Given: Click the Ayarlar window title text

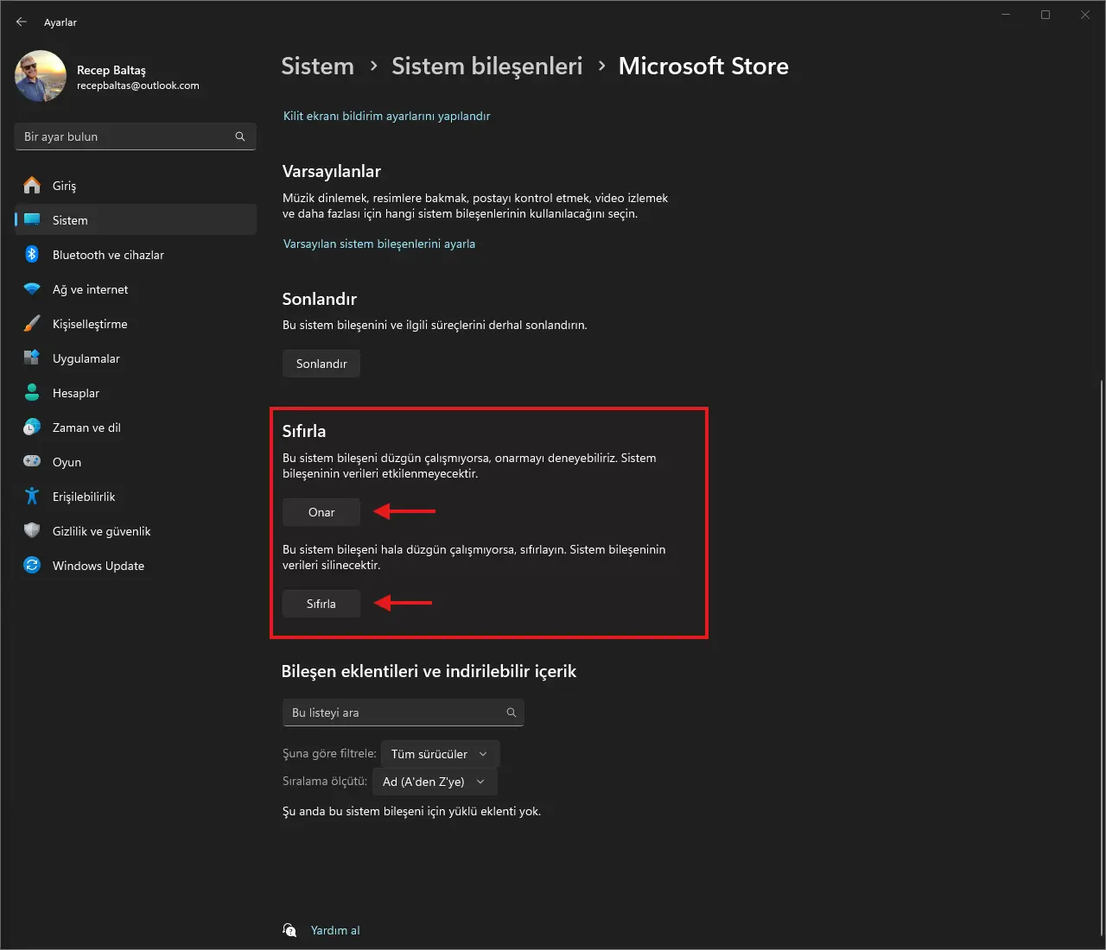Looking at the screenshot, I should pos(60,22).
